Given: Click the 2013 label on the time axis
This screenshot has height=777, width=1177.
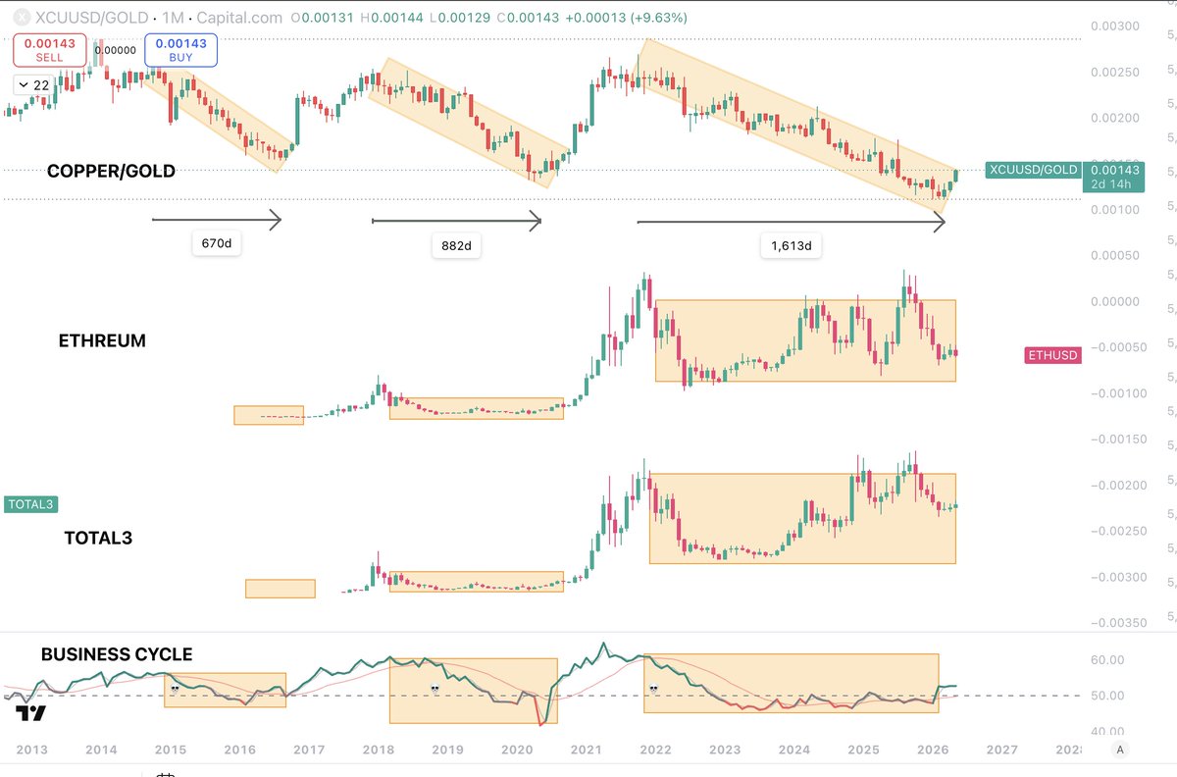Looking at the screenshot, I should pyautogui.click(x=32, y=751).
